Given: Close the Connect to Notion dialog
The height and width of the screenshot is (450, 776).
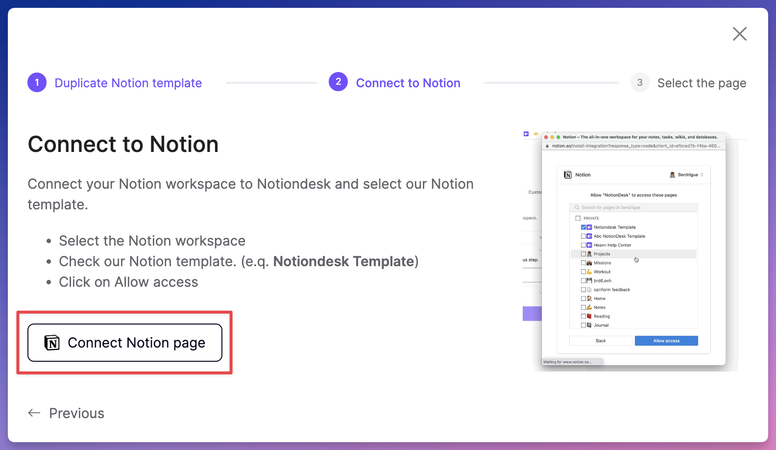Looking at the screenshot, I should pyautogui.click(x=739, y=34).
